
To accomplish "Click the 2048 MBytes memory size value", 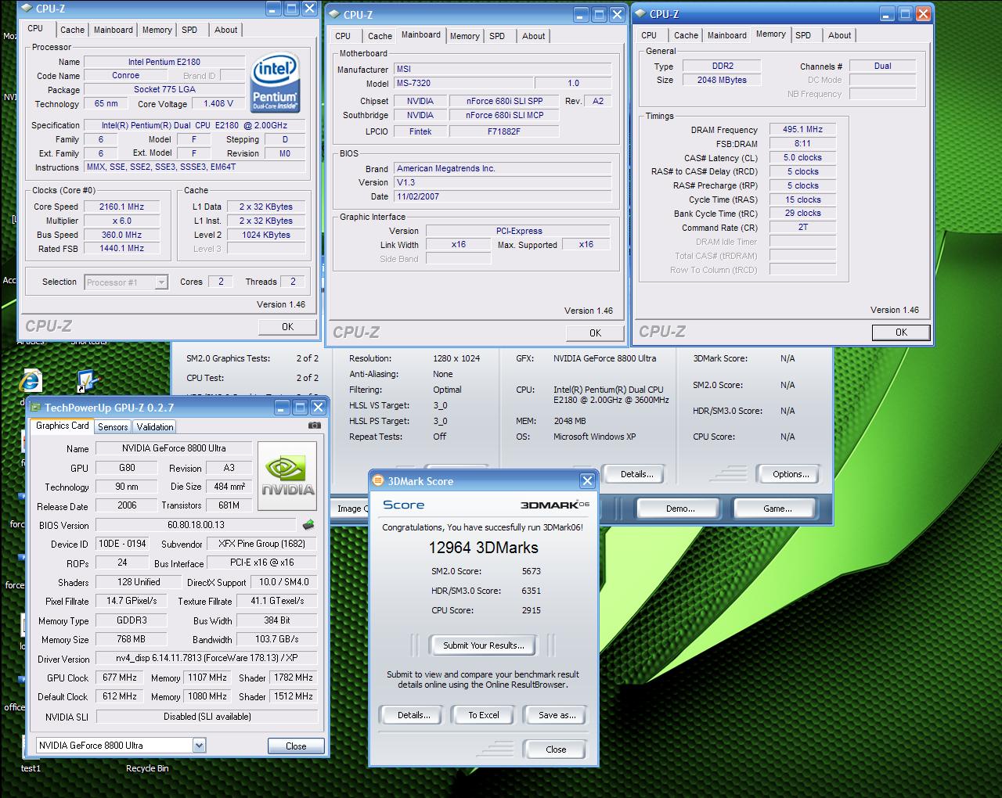I will pos(722,80).
